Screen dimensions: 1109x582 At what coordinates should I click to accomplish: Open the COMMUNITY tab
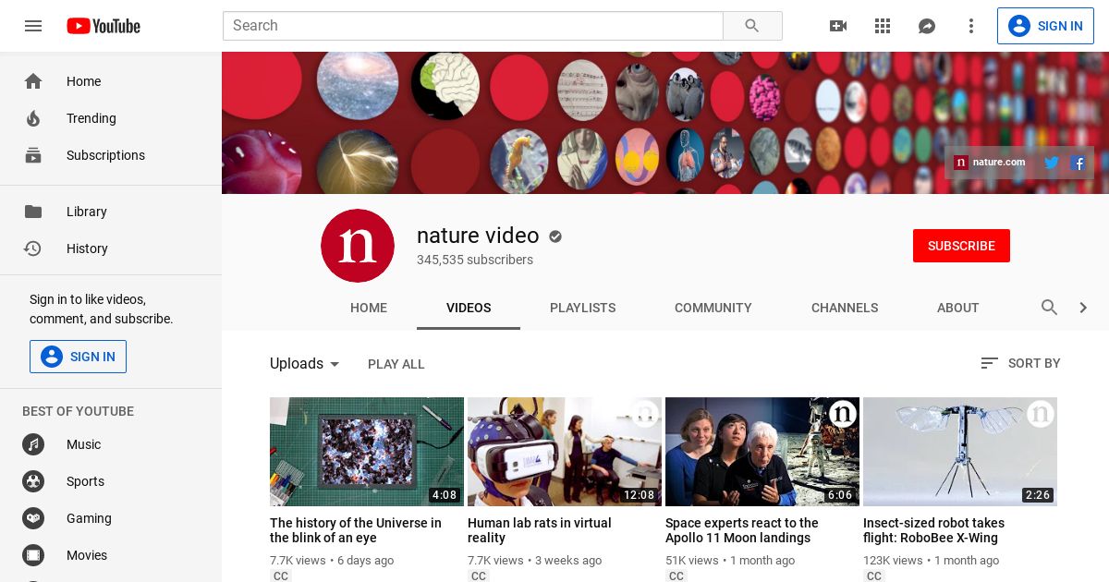point(713,308)
